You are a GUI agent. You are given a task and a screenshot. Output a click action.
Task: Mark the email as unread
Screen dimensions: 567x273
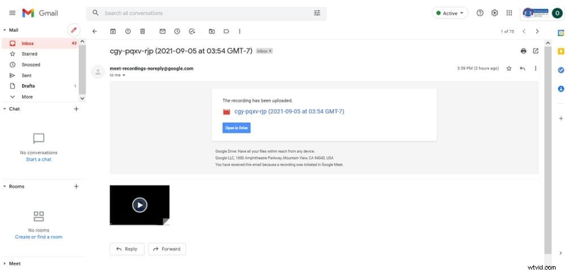[162, 31]
